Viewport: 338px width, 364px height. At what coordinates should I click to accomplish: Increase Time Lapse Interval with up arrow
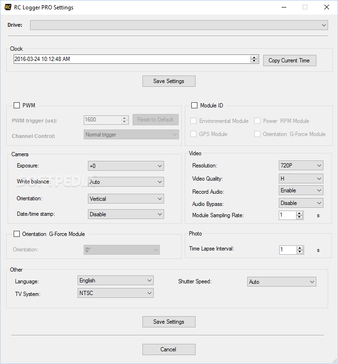[300, 248]
